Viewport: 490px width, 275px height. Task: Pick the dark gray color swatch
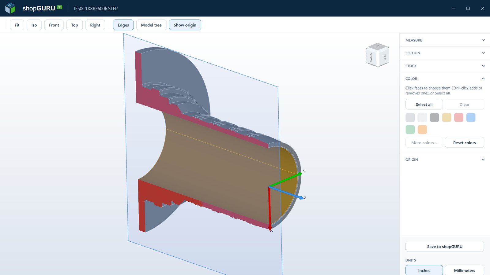pos(434,117)
